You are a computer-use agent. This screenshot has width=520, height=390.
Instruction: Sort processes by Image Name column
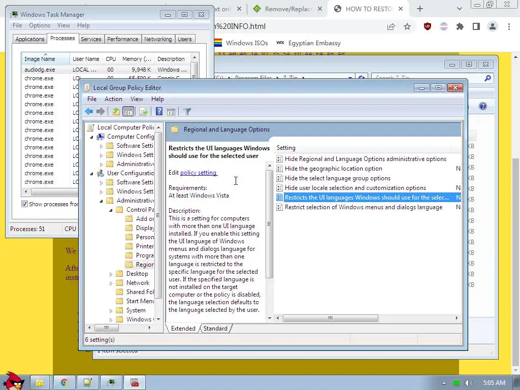46,59
